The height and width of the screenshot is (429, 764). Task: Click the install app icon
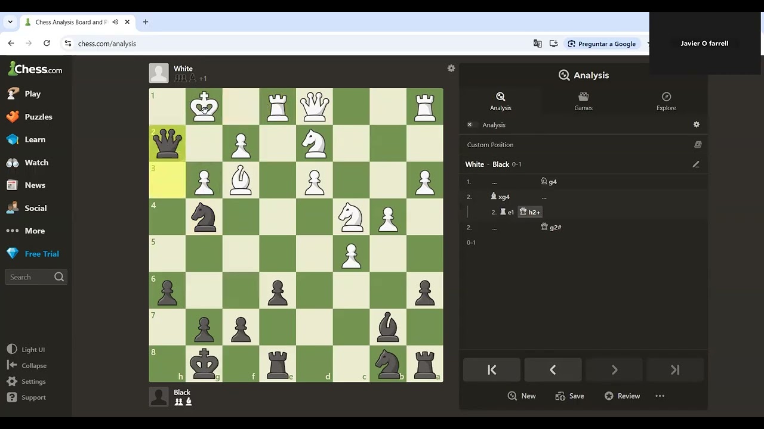click(x=553, y=43)
